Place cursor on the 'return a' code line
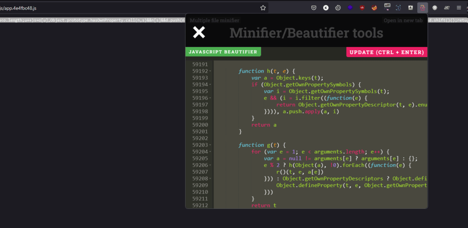 (264, 125)
